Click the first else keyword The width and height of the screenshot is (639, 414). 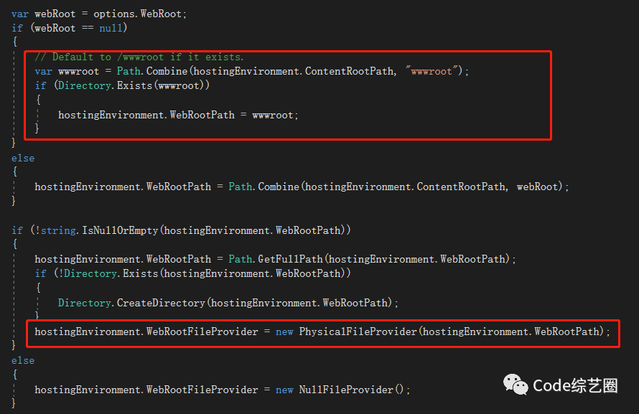tap(23, 159)
